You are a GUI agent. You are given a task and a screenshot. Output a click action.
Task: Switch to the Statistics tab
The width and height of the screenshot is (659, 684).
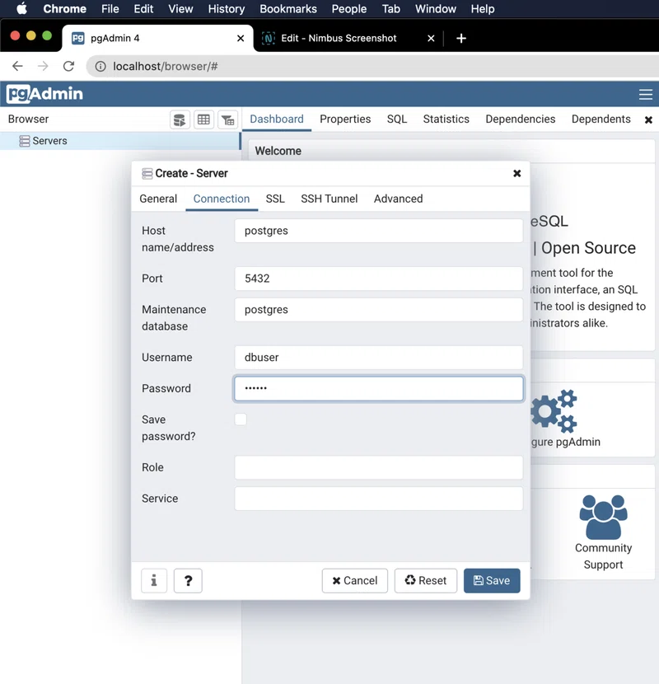[x=446, y=119]
